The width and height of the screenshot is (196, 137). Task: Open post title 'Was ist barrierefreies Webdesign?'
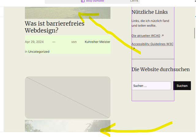[x=55, y=27]
